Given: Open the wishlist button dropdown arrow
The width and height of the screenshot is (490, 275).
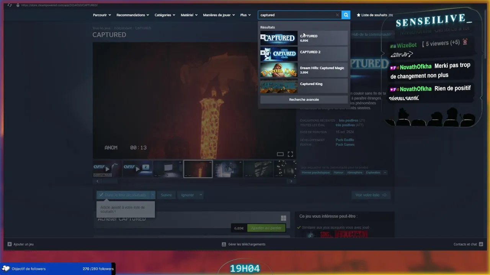Looking at the screenshot, I should [152, 195].
